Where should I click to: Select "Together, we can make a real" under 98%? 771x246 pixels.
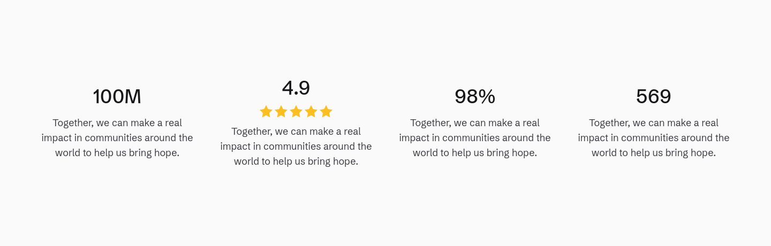pos(475,123)
